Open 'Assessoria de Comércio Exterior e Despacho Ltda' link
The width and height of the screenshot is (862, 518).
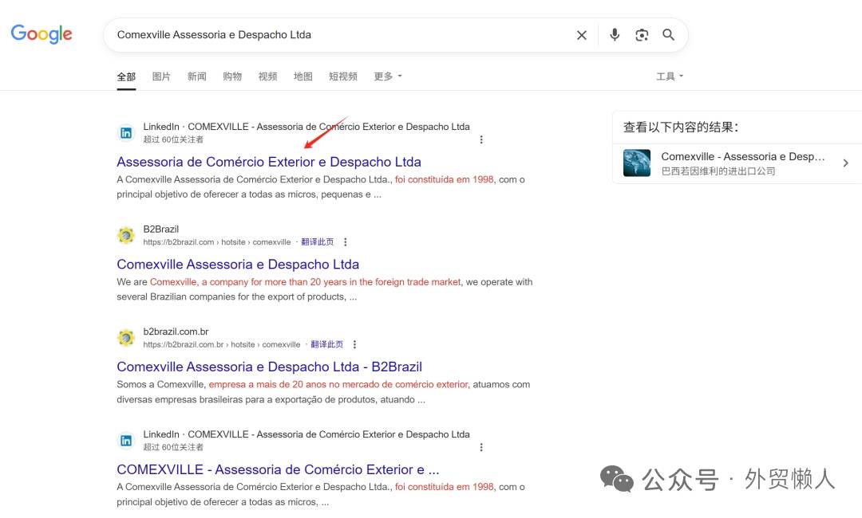(x=269, y=162)
